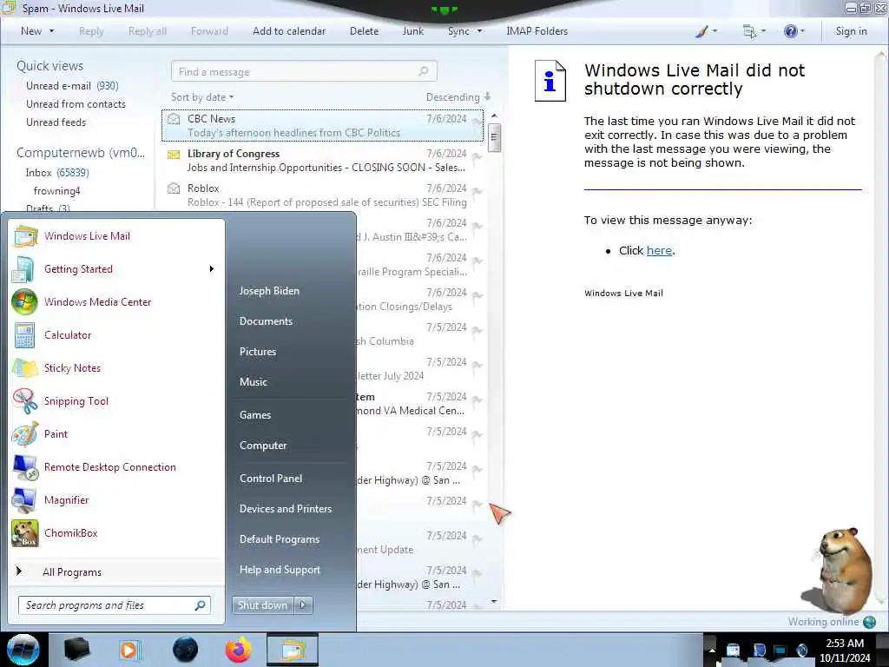Click the taskbar clock
The height and width of the screenshot is (667, 889).
pos(845,650)
